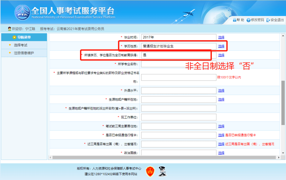The image size is (286, 180).
Task: Click the police mascot icon in footer
Action: [161, 172]
